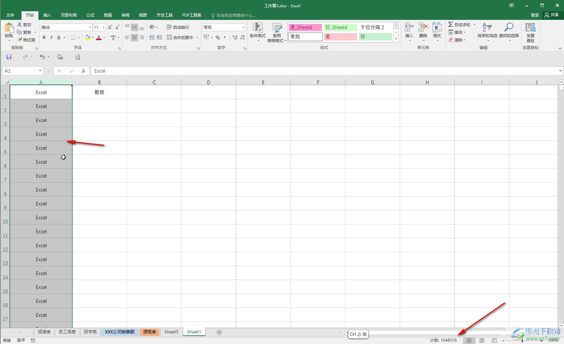Save the workbook via quick access icon
The width and height of the screenshot is (564, 344).
(9, 57)
